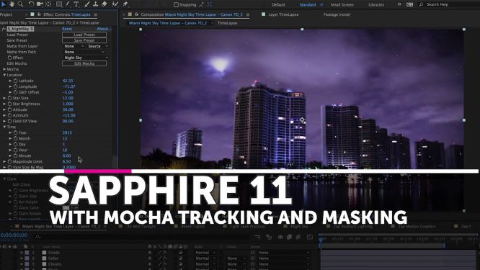Expand the Mocha parameter group
Screen dimensions: 480x270
pyautogui.click(x=4, y=69)
